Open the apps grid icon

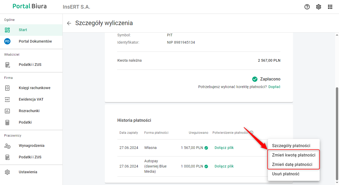pos(330,7)
